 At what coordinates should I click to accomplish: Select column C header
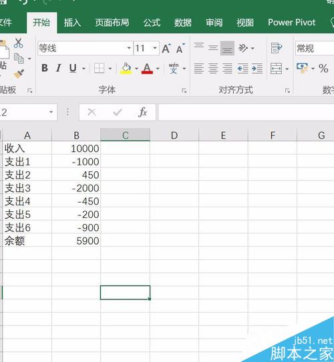(125, 135)
